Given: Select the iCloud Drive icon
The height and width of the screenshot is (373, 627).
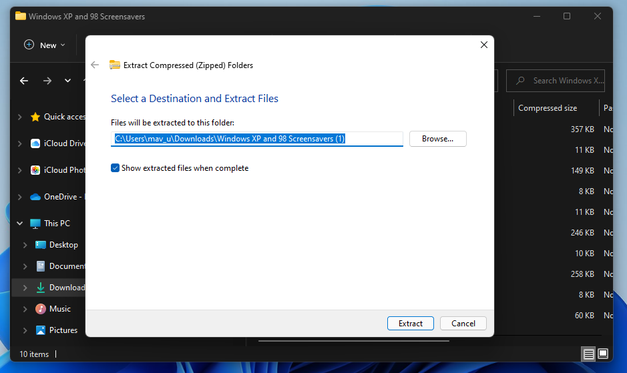Looking at the screenshot, I should (35, 143).
